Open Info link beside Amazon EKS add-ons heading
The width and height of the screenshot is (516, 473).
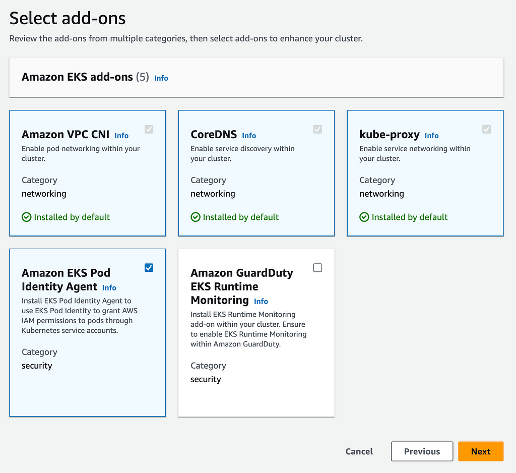point(161,78)
